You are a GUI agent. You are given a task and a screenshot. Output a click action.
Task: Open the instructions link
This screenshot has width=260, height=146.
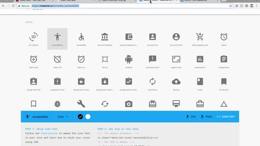[49, 133]
